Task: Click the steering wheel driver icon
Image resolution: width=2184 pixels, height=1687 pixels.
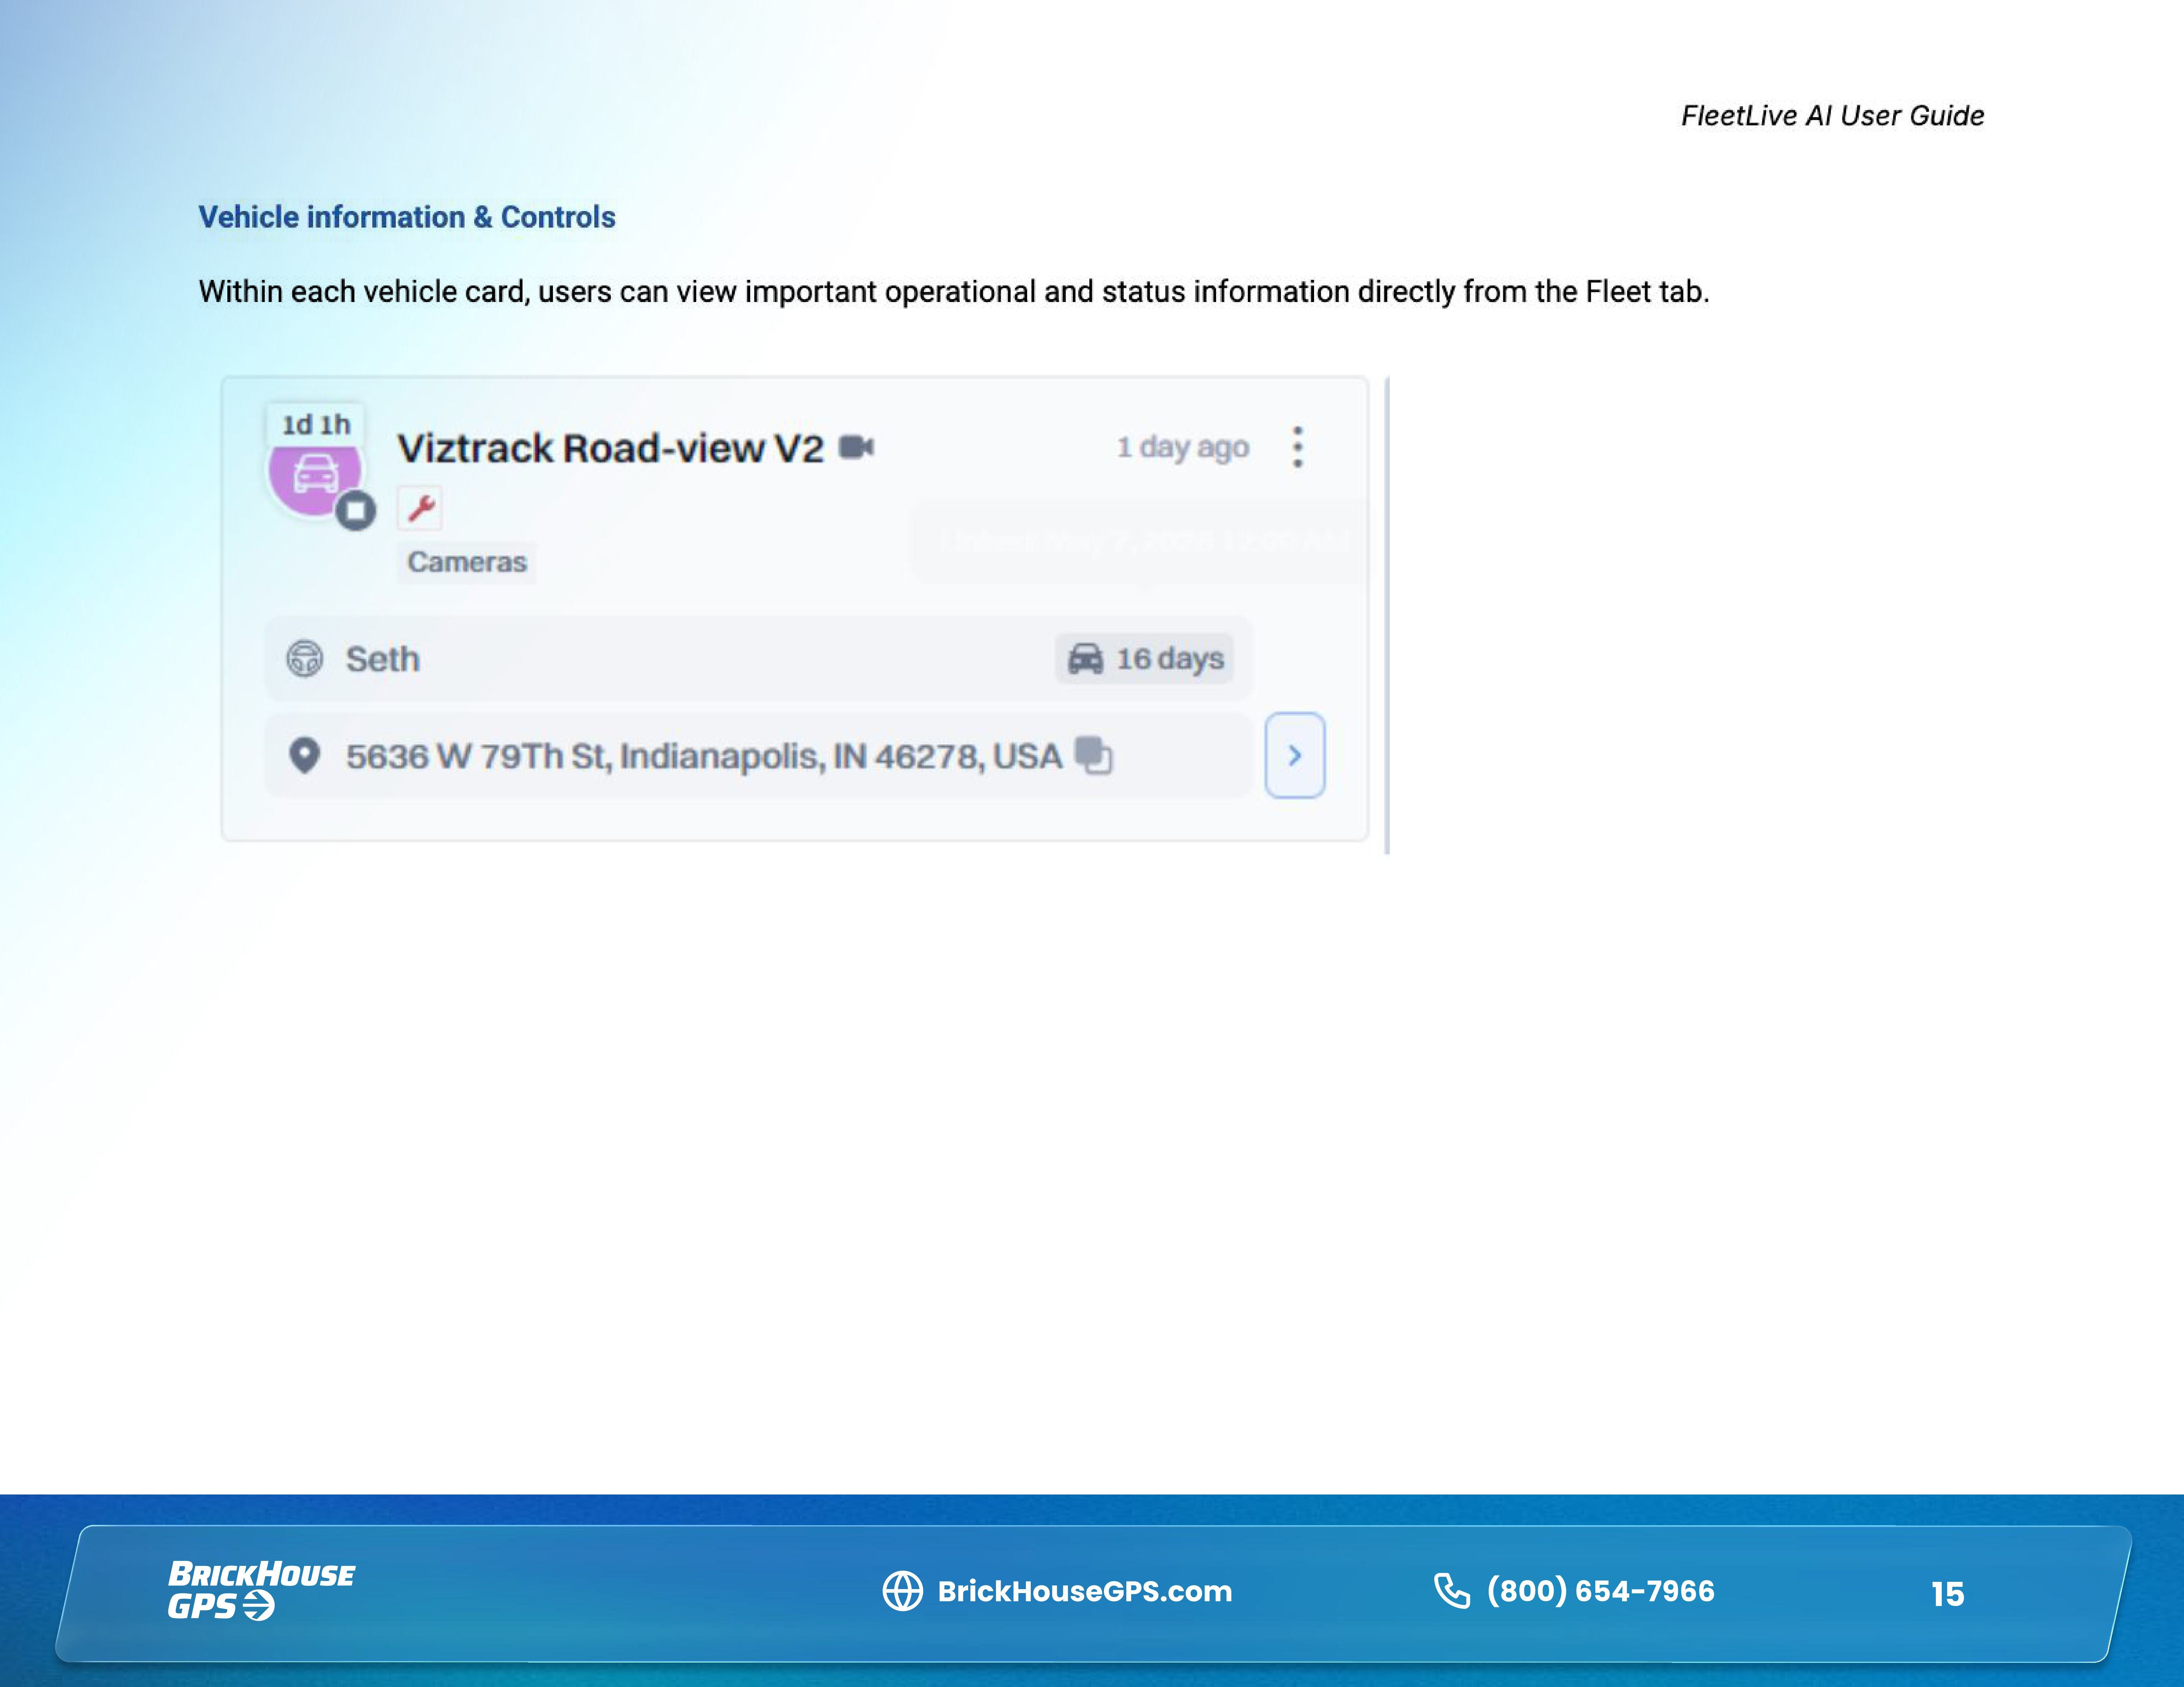Action: (305, 659)
